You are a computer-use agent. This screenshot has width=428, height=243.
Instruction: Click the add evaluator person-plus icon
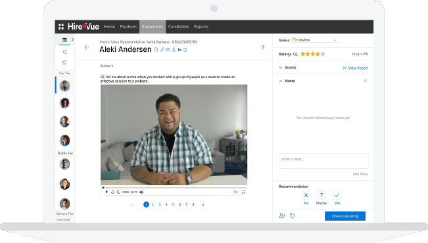pyautogui.click(x=282, y=215)
